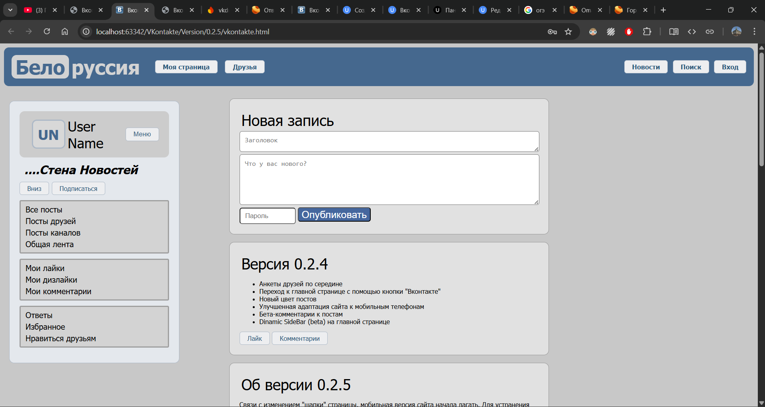Click Подписаться under Стена Новостей
765x407 pixels.
click(79, 189)
